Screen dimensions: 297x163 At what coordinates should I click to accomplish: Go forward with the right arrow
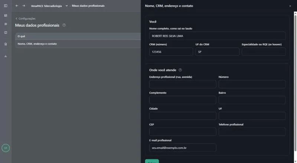tap(24, 6)
